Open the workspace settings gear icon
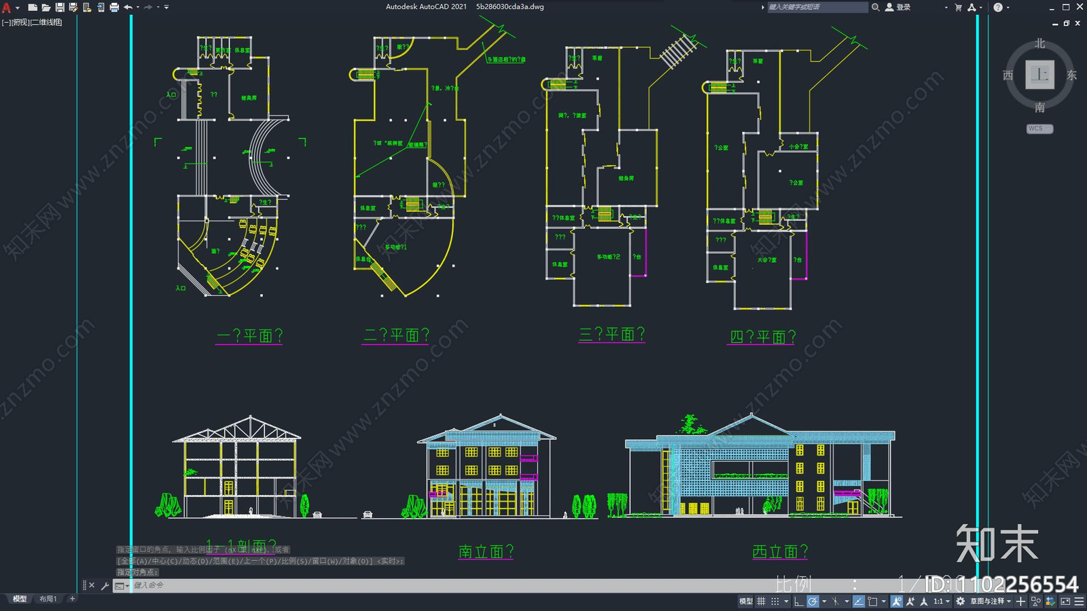This screenshot has width=1087, height=611. tap(960, 601)
